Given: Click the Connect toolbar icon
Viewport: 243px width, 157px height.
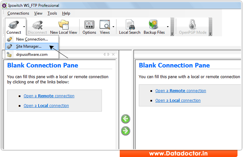Looking at the screenshot, I should 14,25.
